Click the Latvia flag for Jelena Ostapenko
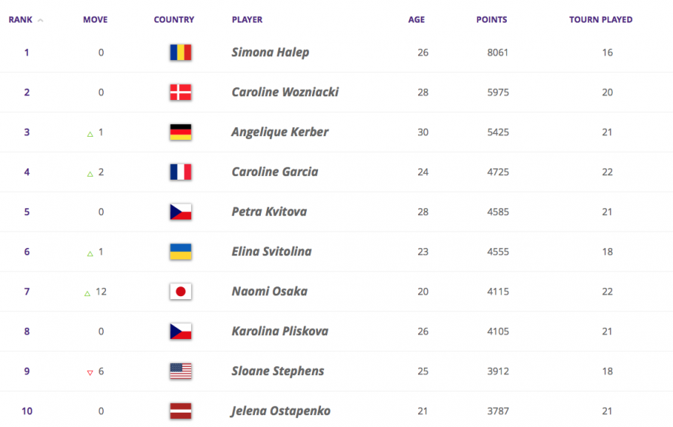 tap(180, 411)
